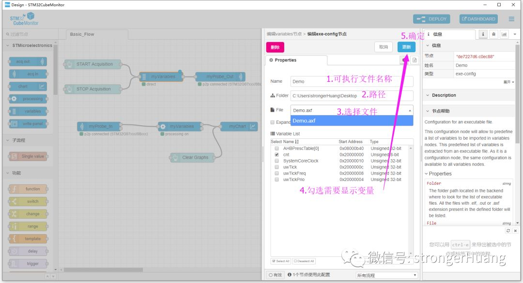Click the myVariables node connected to myProbe_Out
This screenshot has height=283, width=523.
(x=161, y=76)
